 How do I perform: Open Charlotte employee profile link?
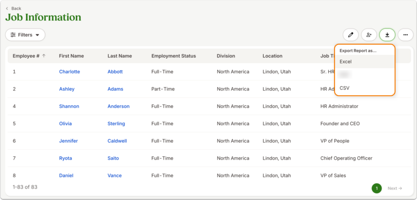69,72
